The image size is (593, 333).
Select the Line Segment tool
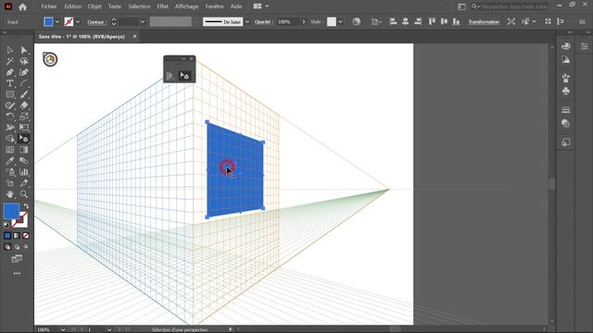(x=24, y=83)
